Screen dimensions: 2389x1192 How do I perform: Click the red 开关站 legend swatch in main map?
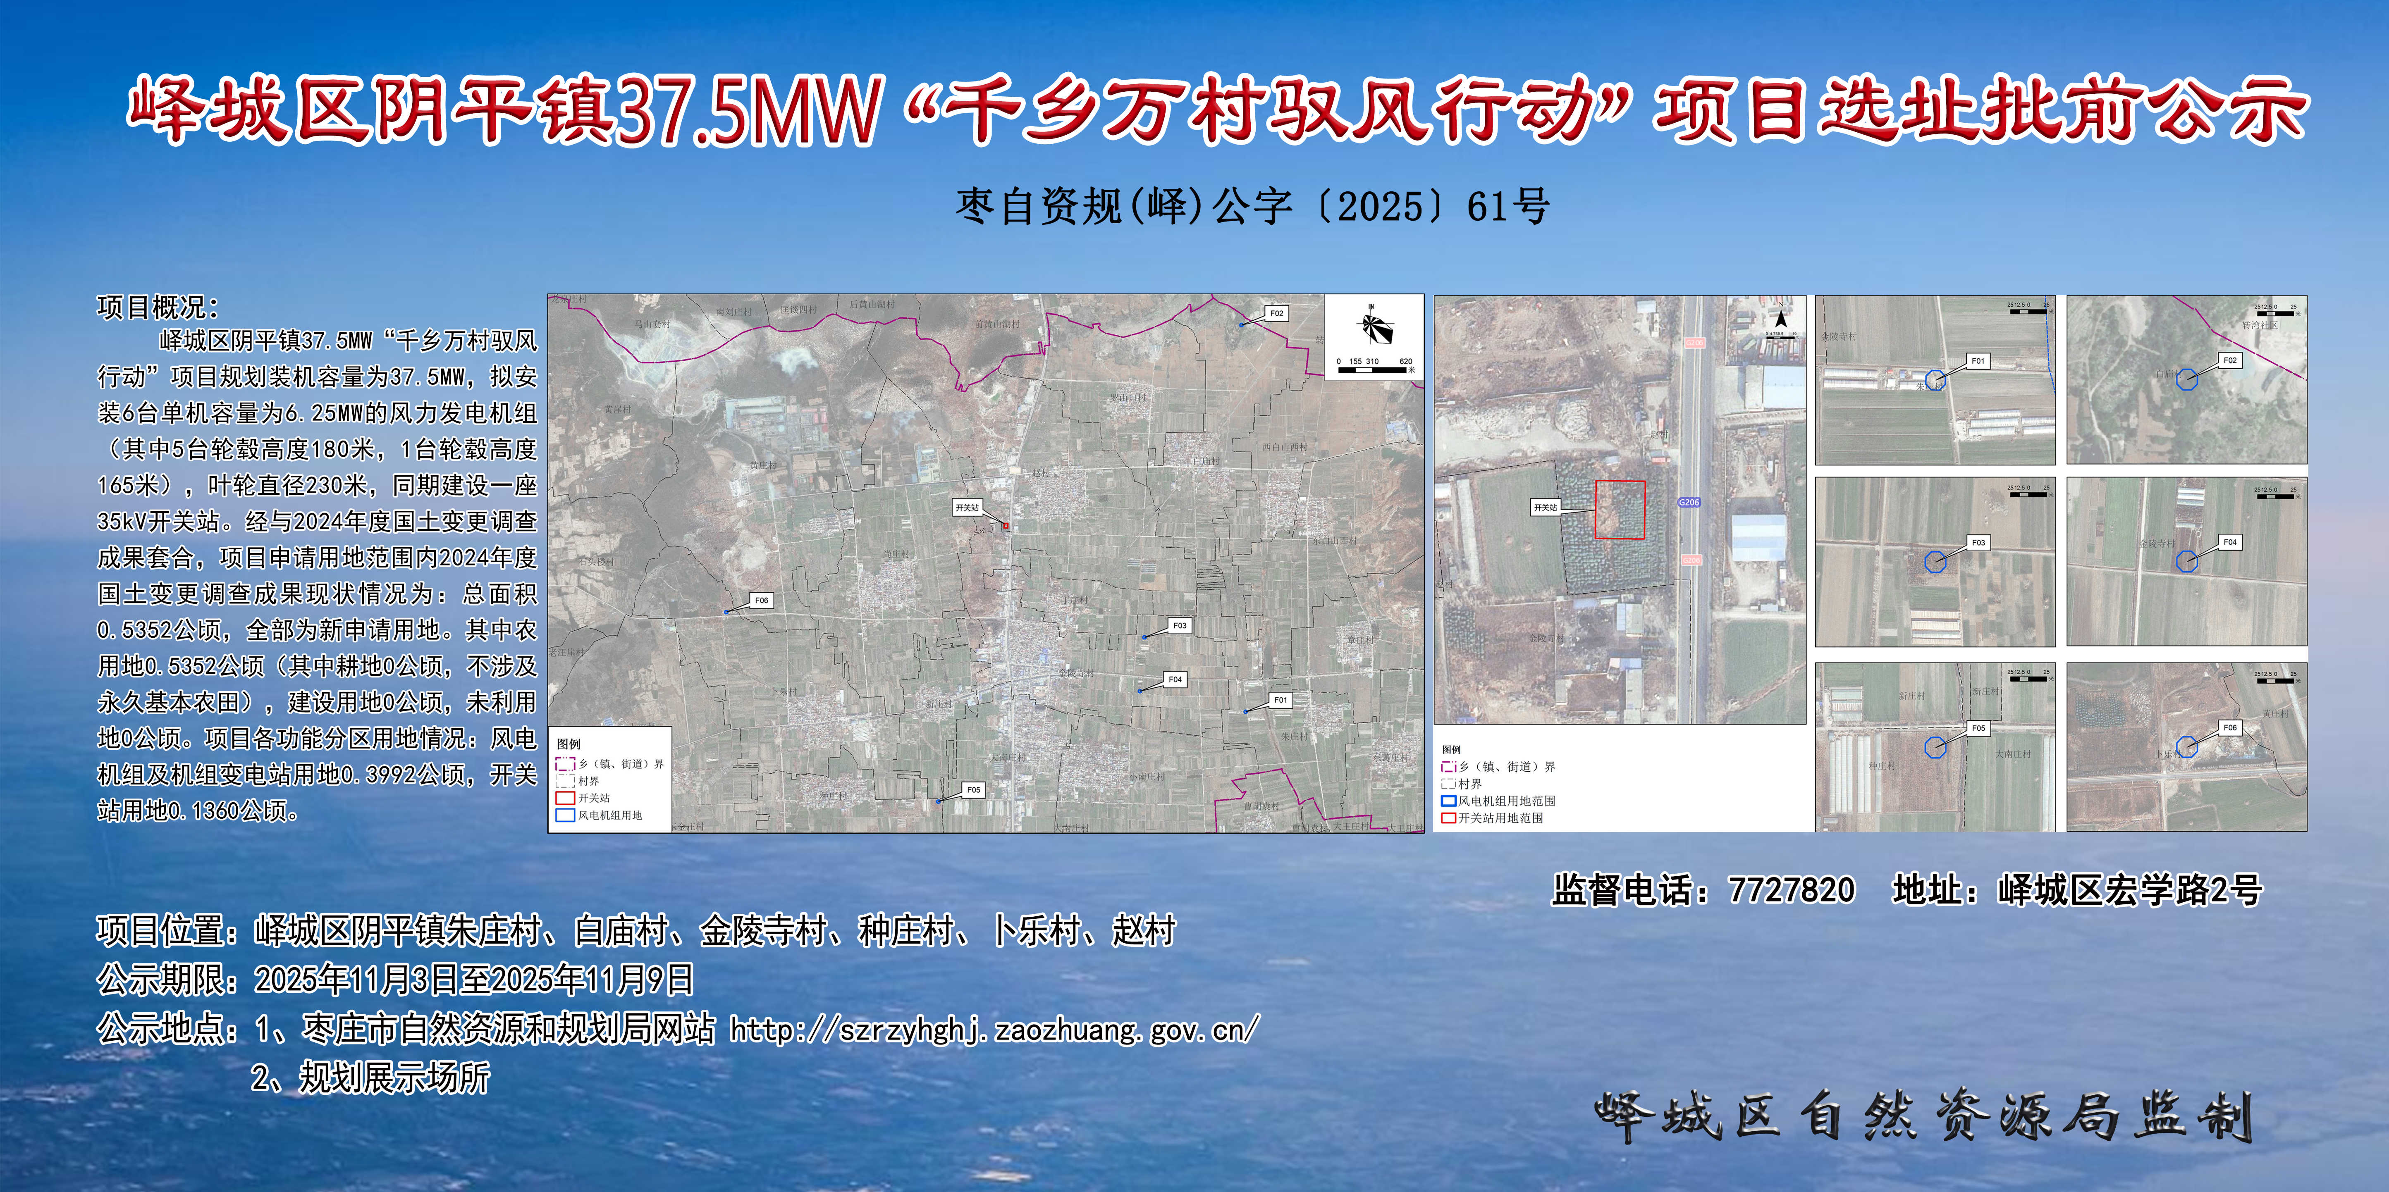(565, 798)
